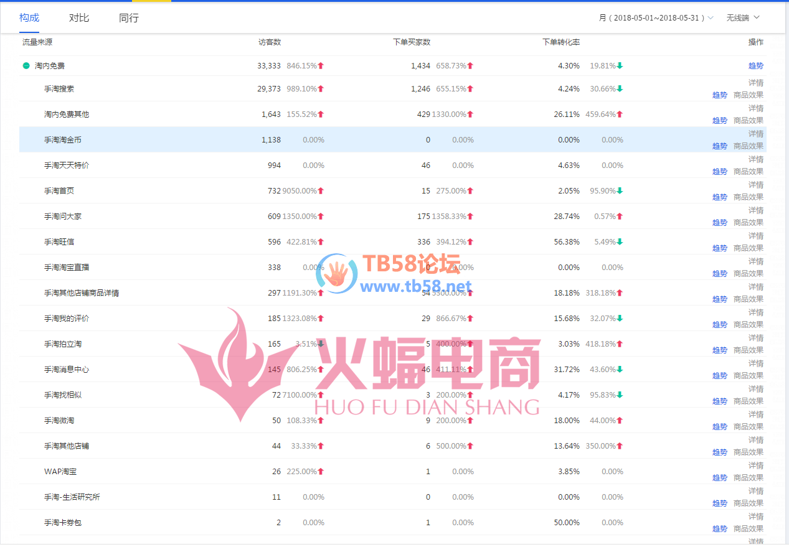Open 趋势 for 手淘我的评价

(x=720, y=325)
